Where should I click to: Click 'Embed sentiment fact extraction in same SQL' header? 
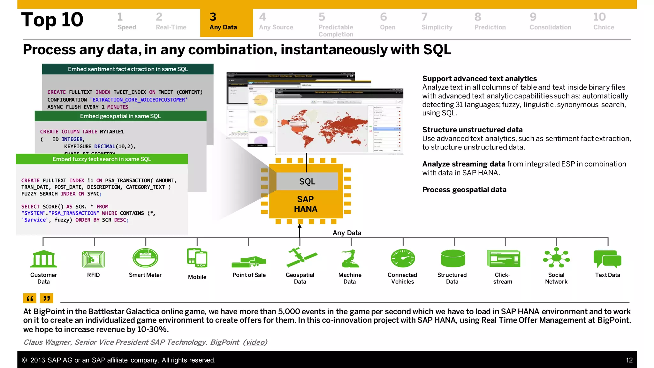pos(128,69)
